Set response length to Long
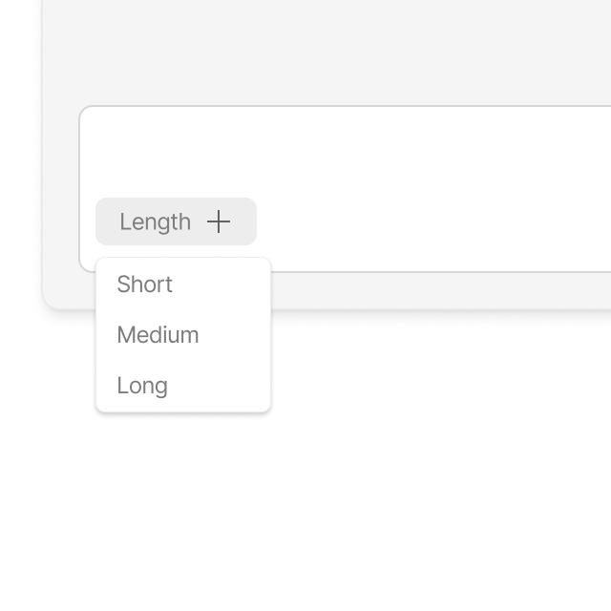The image size is (611, 611). click(x=142, y=386)
